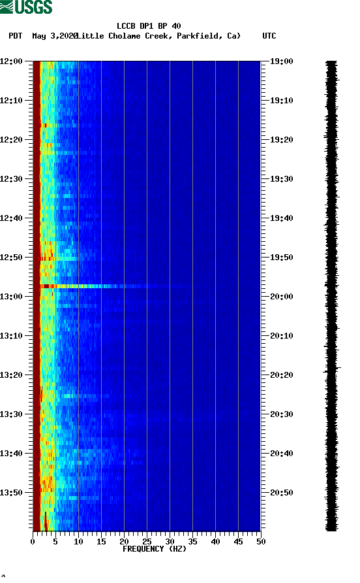Click the 20:00 UTC time label
This screenshot has height=583, width=360.
tap(281, 297)
